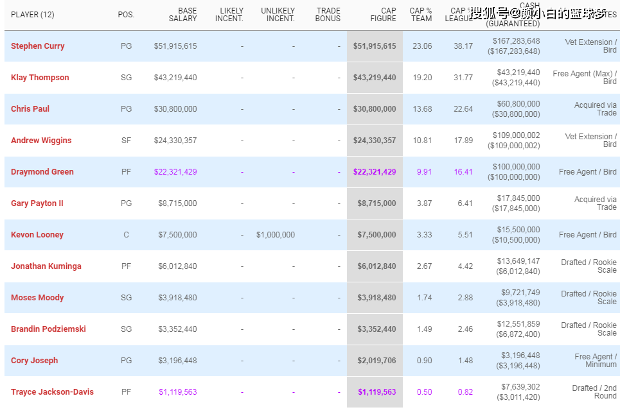Click Trayce Jackson-Davis's base salary $1,119,563

click(178, 392)
